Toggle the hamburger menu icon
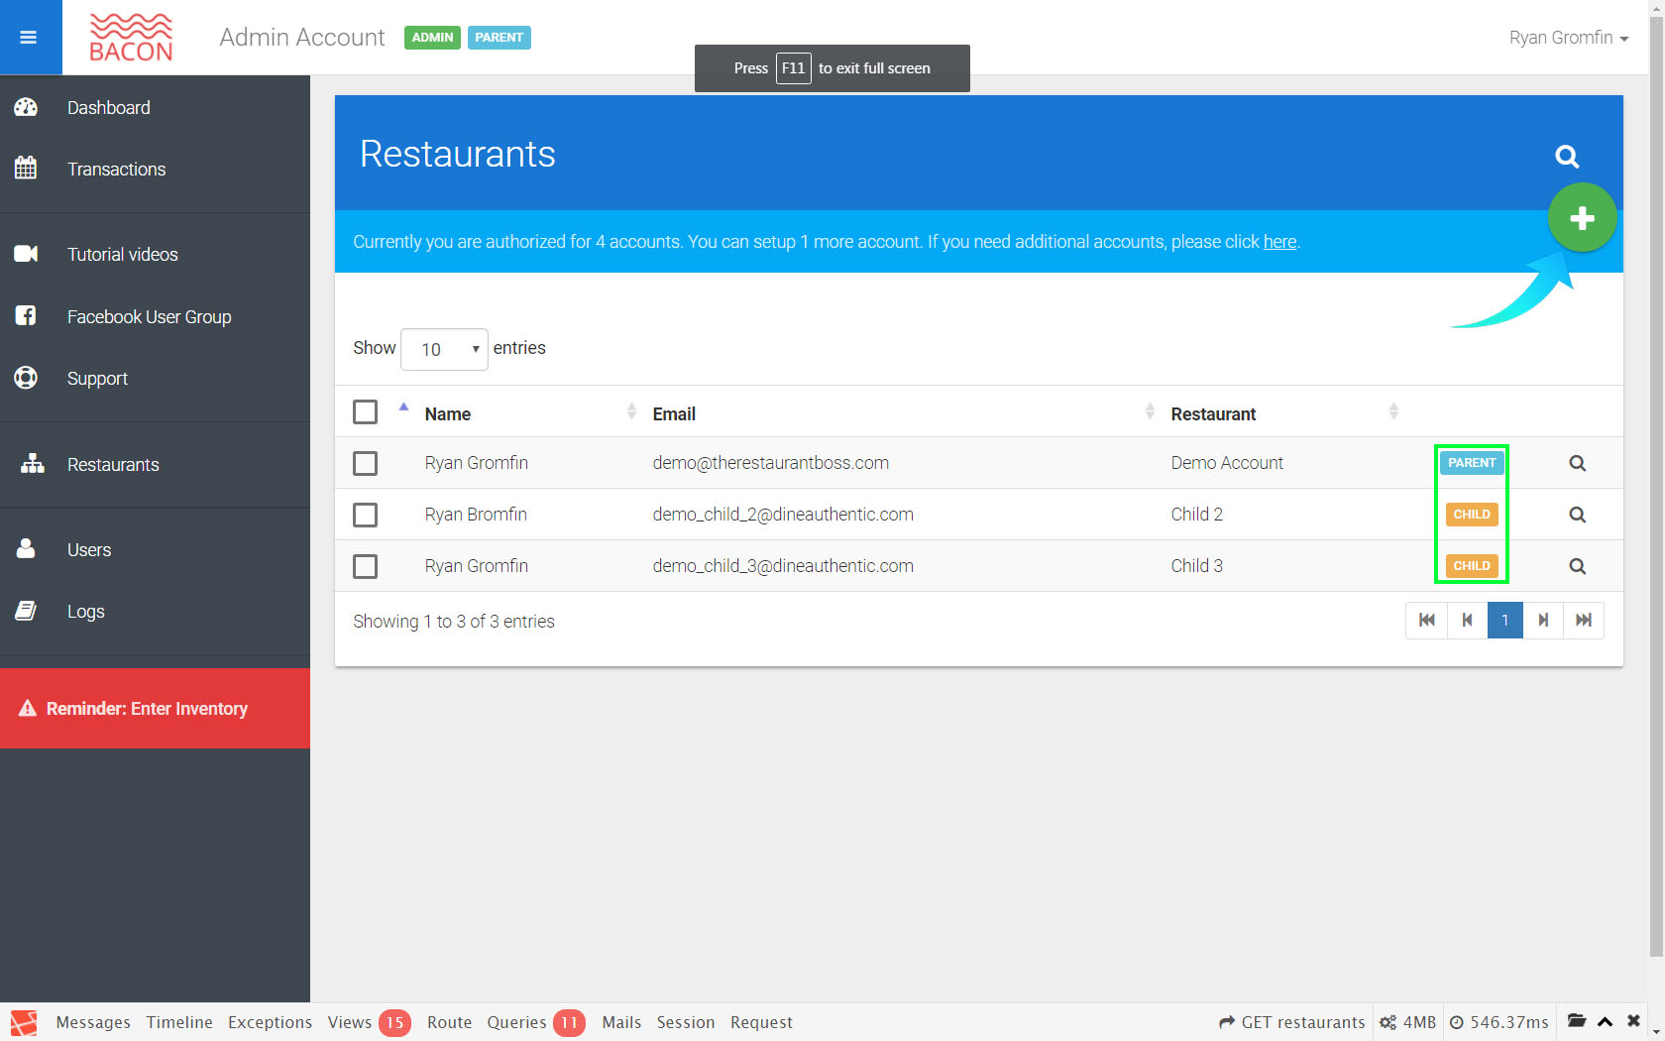1665x1041 pixels. pos(29,38)
